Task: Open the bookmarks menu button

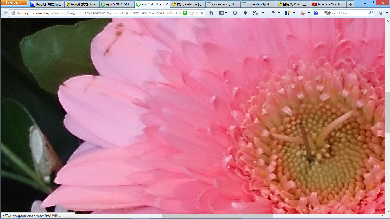Action: pos(223,13)
